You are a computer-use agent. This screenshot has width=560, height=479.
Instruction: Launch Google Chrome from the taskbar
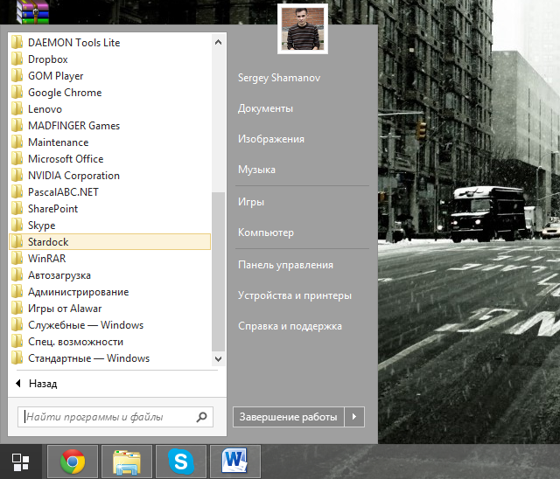tap(73, 462)
